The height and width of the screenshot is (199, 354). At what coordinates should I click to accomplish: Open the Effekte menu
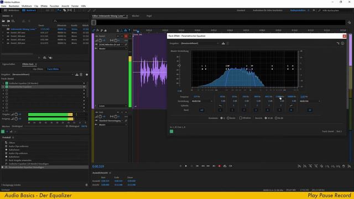[44, 6]
